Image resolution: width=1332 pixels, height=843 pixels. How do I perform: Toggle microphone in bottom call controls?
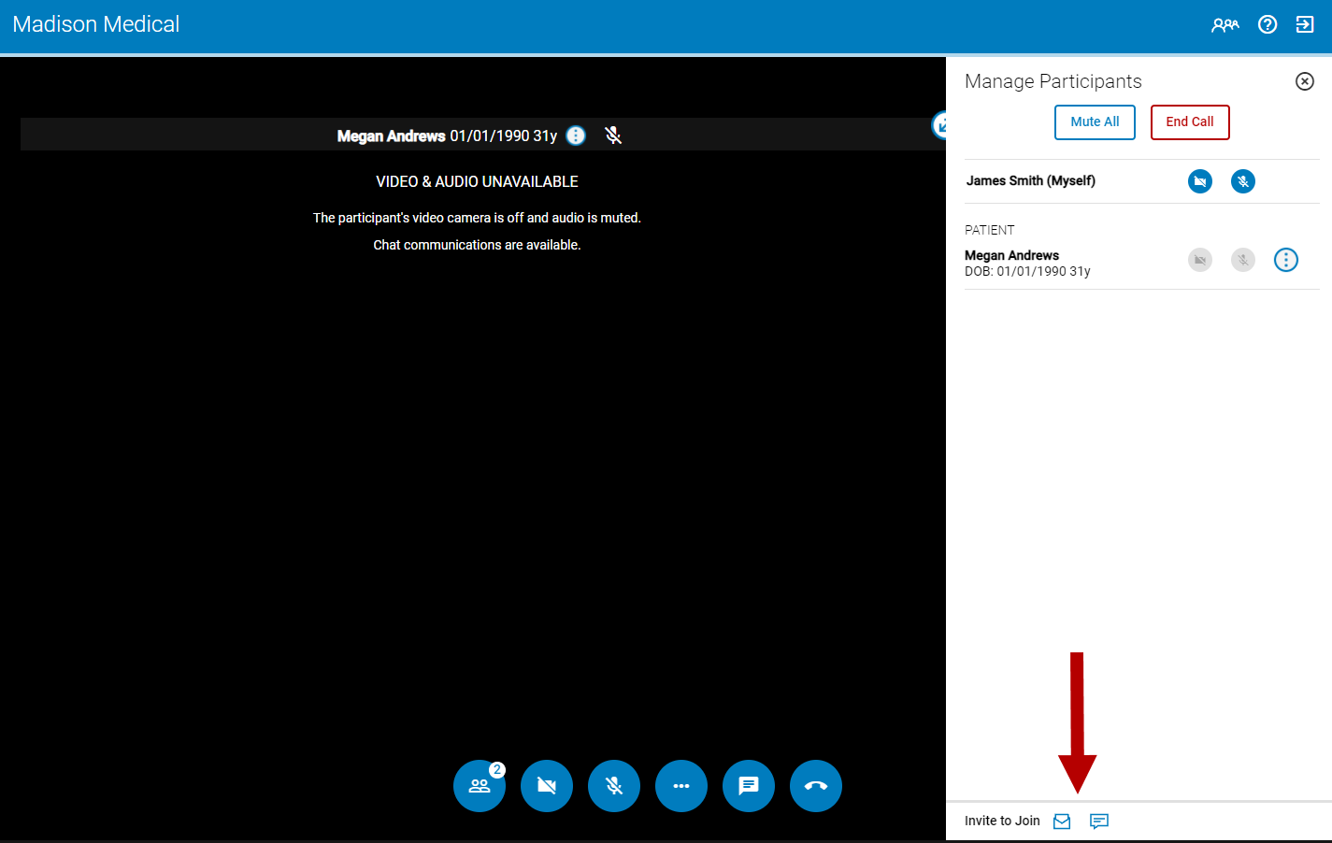(x=614, y=786)
